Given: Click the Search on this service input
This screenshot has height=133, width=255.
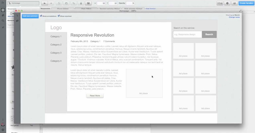Looking at the screenshot, I should [x=187, y=34].
